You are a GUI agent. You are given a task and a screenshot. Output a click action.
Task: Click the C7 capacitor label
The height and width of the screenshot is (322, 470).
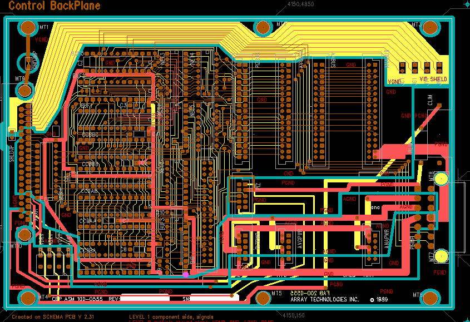[x=126, y=221]
